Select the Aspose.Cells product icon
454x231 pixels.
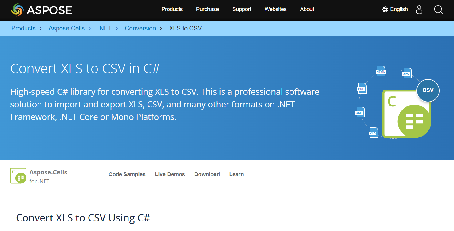[18, 176]
